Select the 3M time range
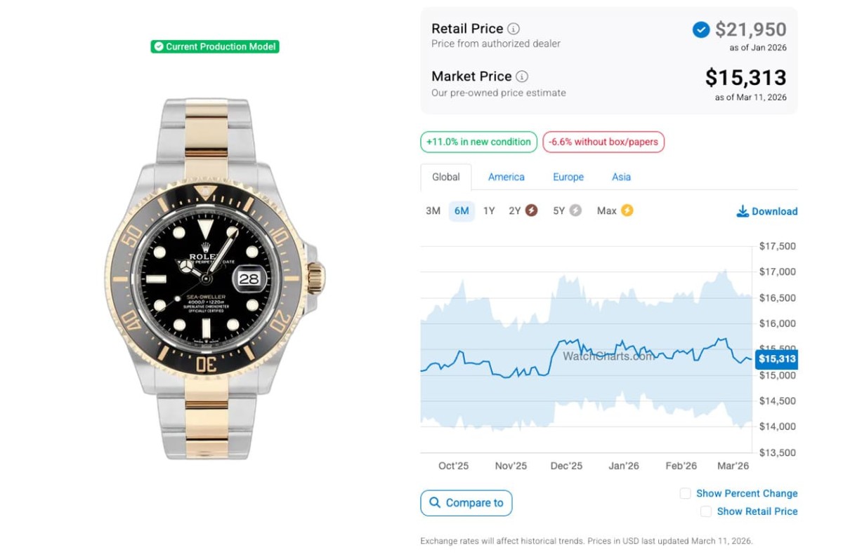The height and width of the screenshot is (557, 843). click(433, 210)
